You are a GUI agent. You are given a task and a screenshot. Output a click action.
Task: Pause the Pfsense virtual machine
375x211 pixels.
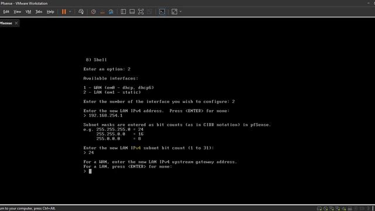64,12
